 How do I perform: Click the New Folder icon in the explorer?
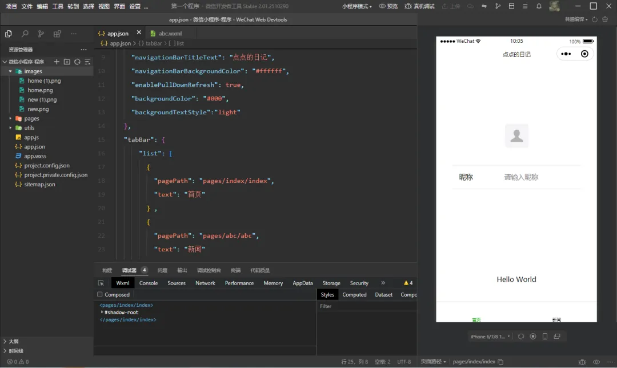67,62
